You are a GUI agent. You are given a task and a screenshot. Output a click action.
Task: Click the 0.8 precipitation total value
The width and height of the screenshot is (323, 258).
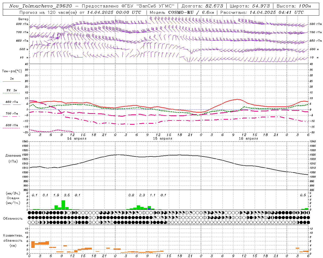click(131, 195)
